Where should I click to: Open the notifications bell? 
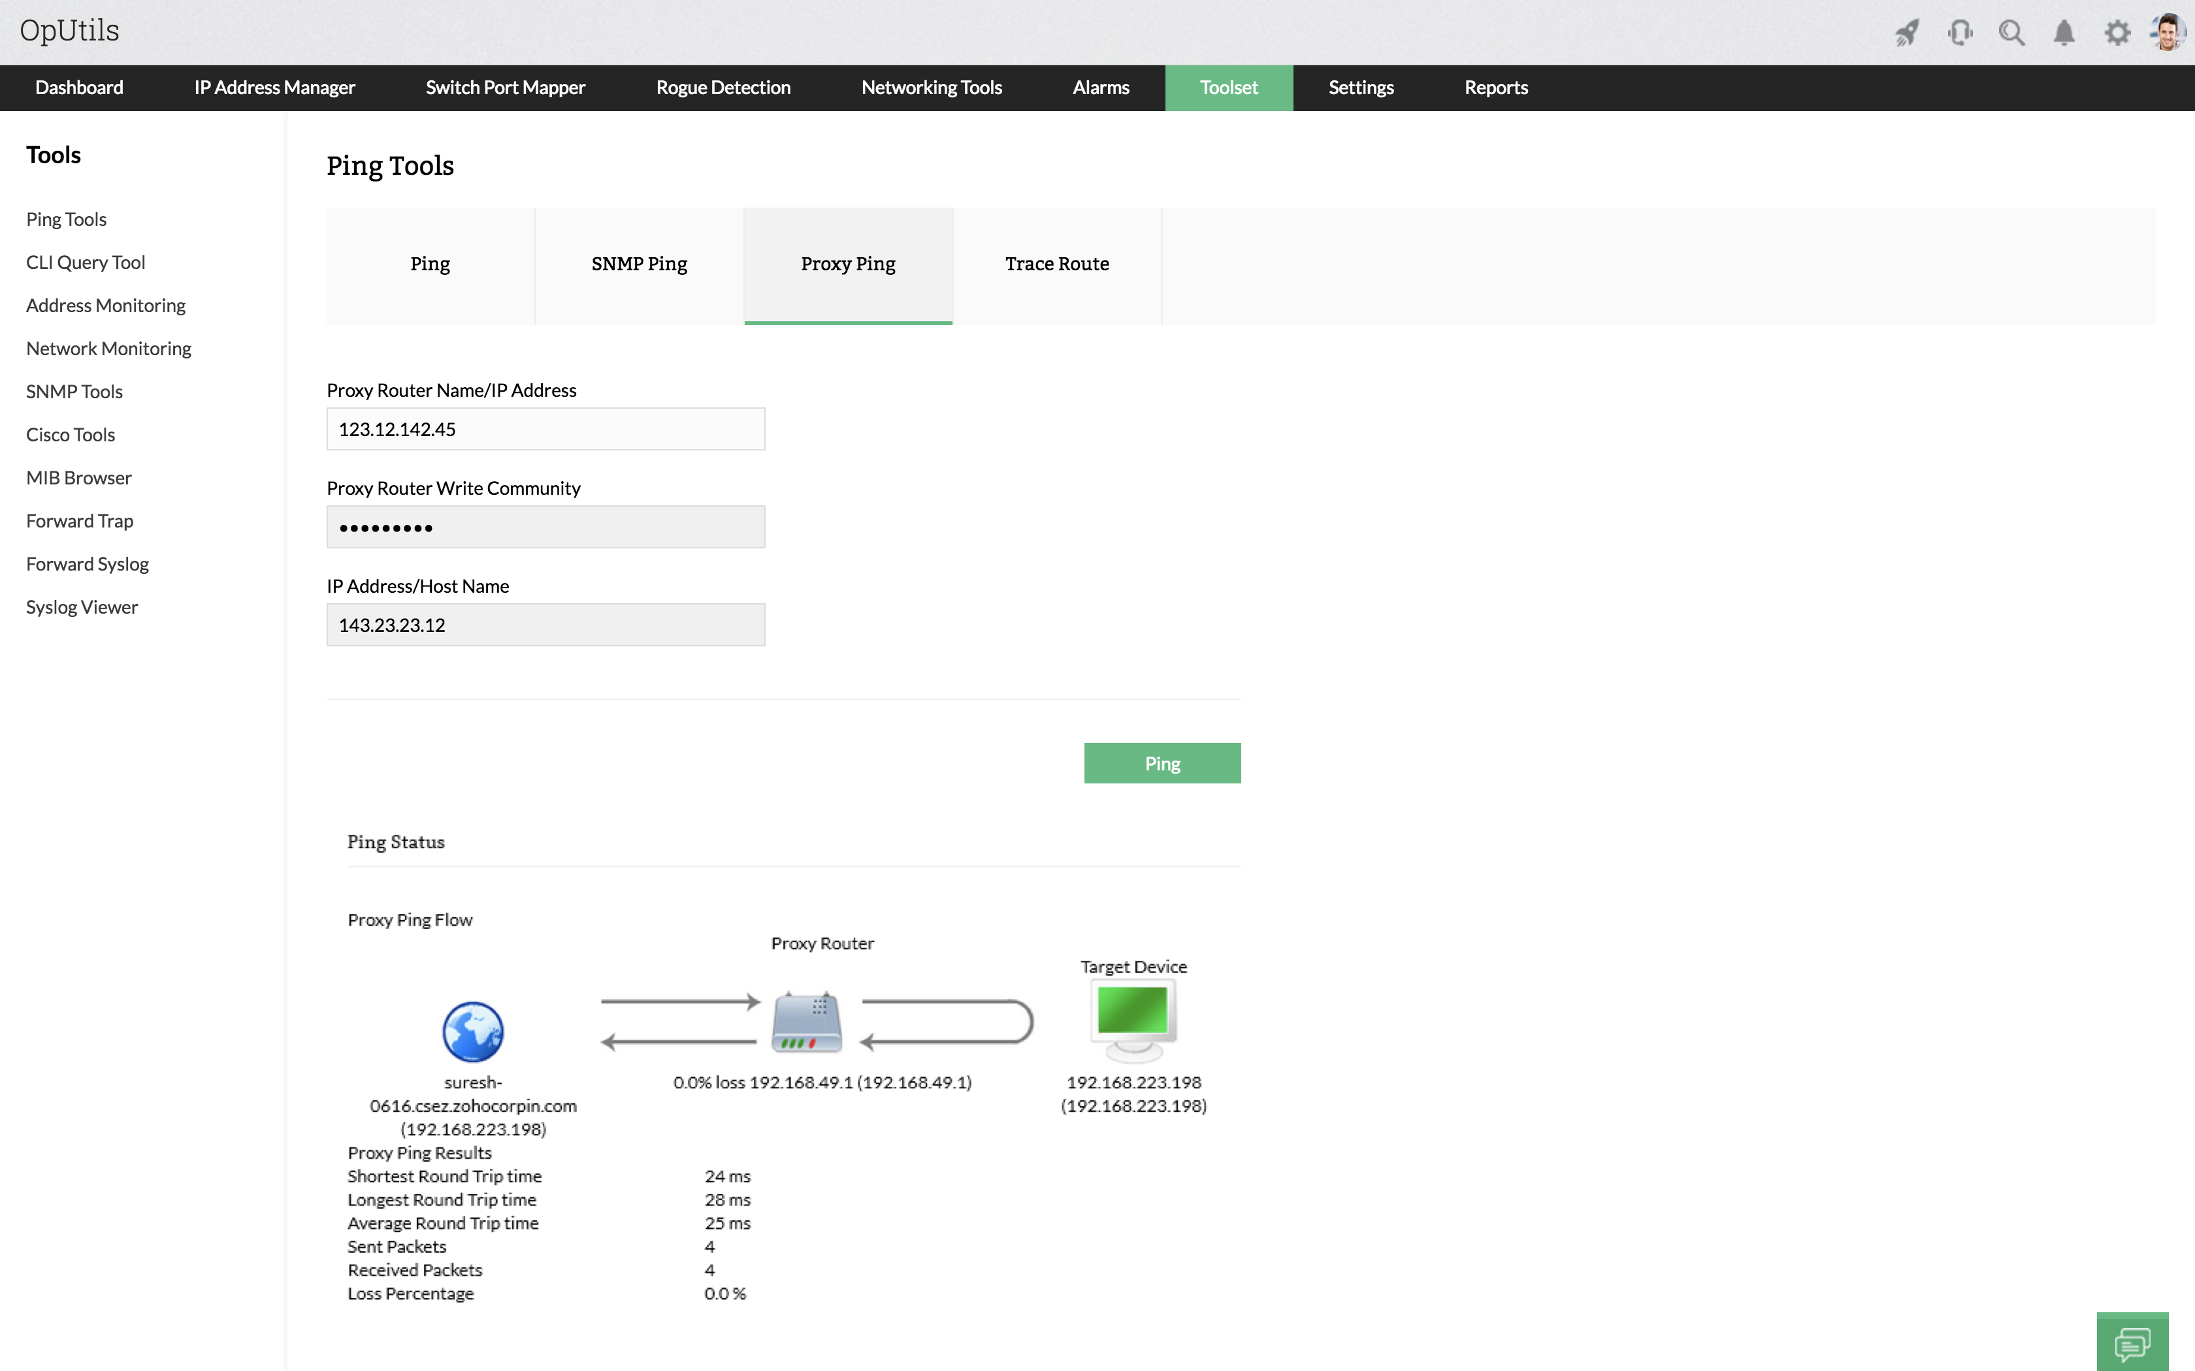click(x=2064, y=33)
